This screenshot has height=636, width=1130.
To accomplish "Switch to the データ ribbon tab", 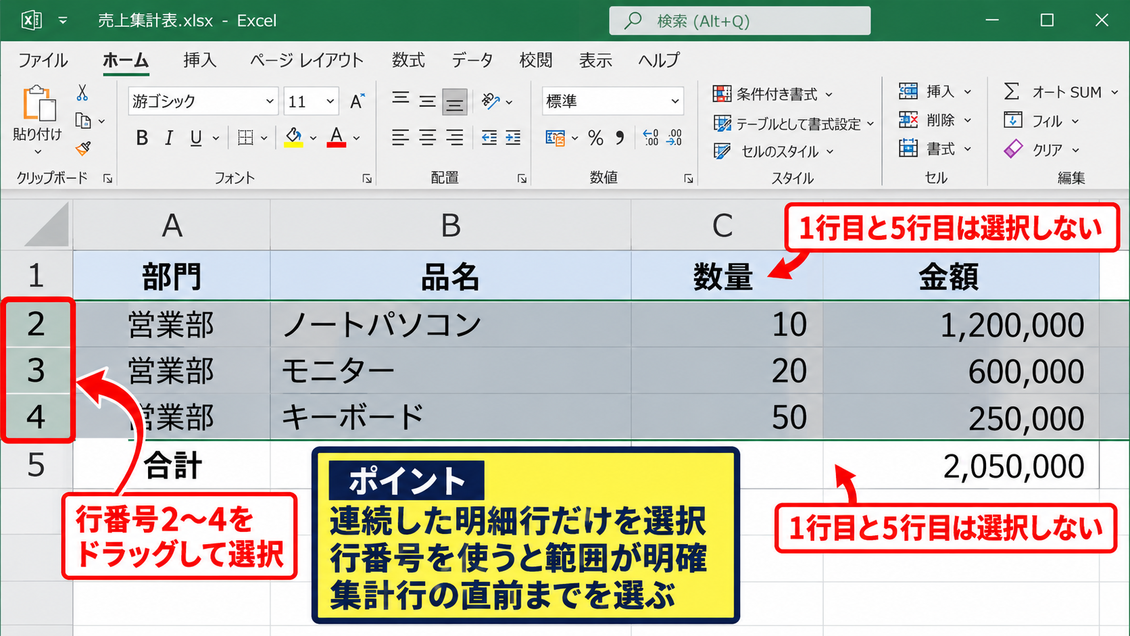I will pyautogui.click(x=472, y=60).
